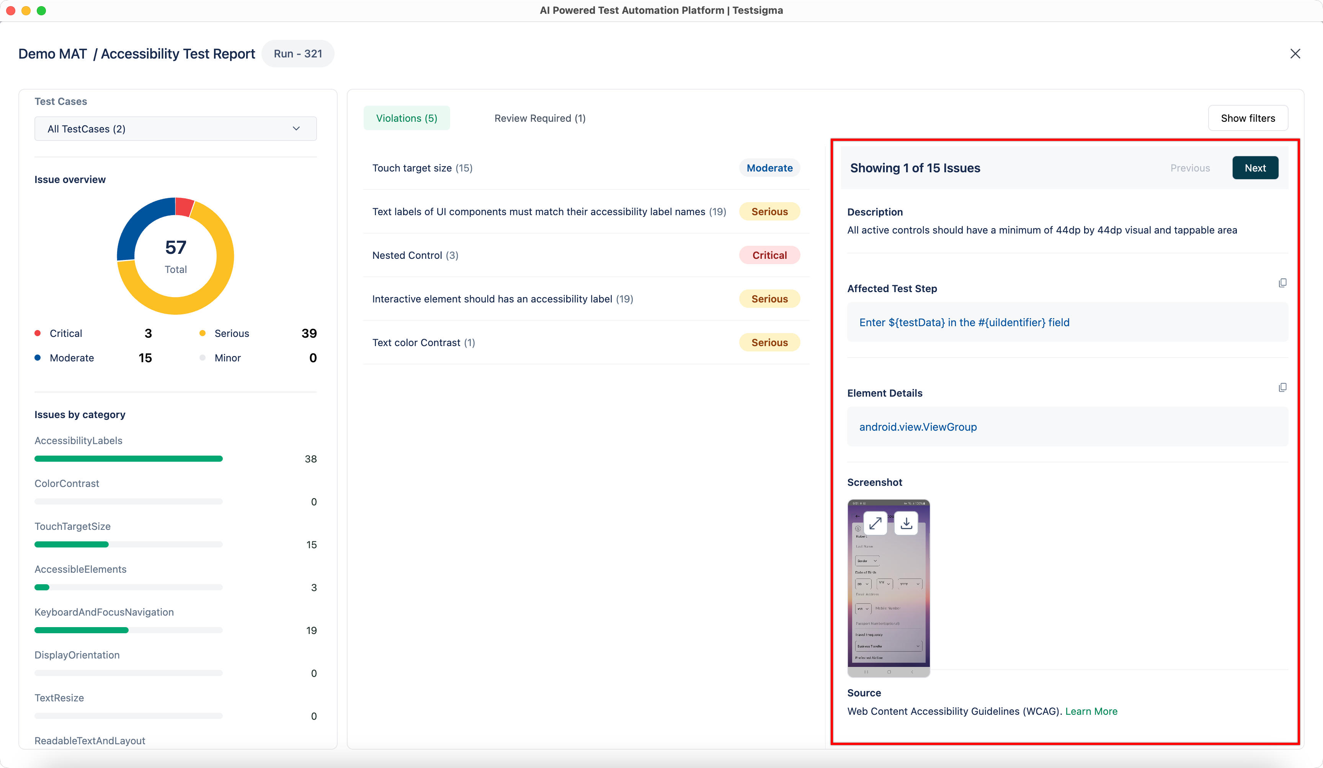The height and width of the screenshot is (768, 1323).
Task: Click the TouchTargetSize progress bar
Action: (x=128, y=544)
